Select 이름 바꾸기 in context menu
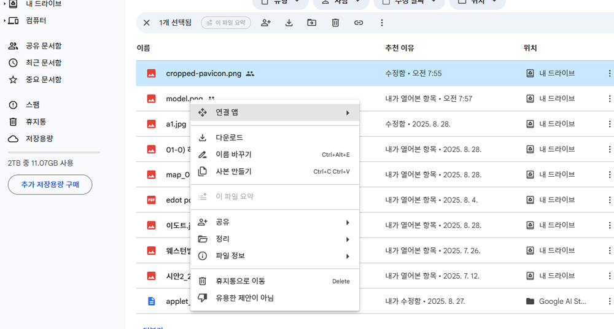614x329 pixels. [x=233, y=155]
